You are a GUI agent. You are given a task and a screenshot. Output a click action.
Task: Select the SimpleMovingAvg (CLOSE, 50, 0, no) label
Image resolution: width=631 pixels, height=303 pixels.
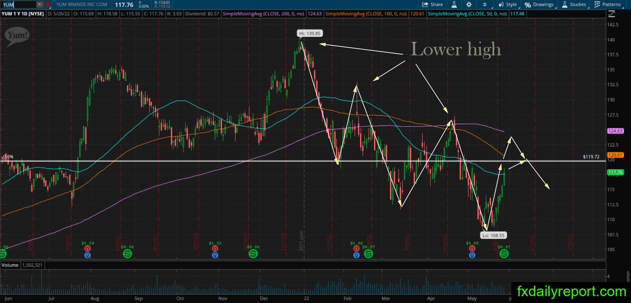tap(467, 14)
